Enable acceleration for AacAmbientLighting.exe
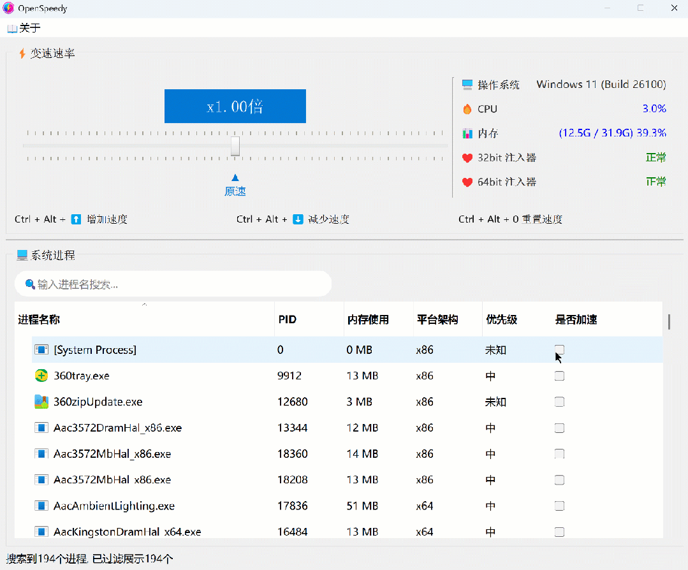 tap(559, 506)
